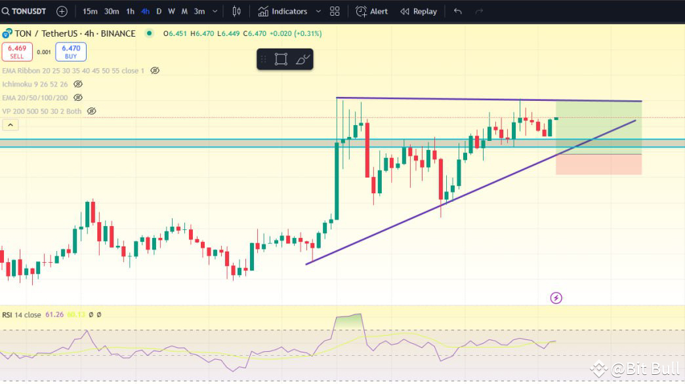Open the layout grid manager icon
Viewport: 685px width, 384px height.
(335, 11)
